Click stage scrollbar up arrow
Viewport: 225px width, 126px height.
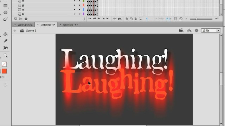pos(221,35)
